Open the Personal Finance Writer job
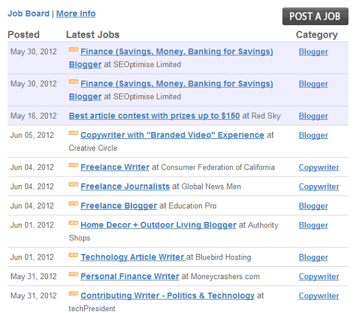The height and width of the screenshot is (313, 356). [x=130, y=276]
